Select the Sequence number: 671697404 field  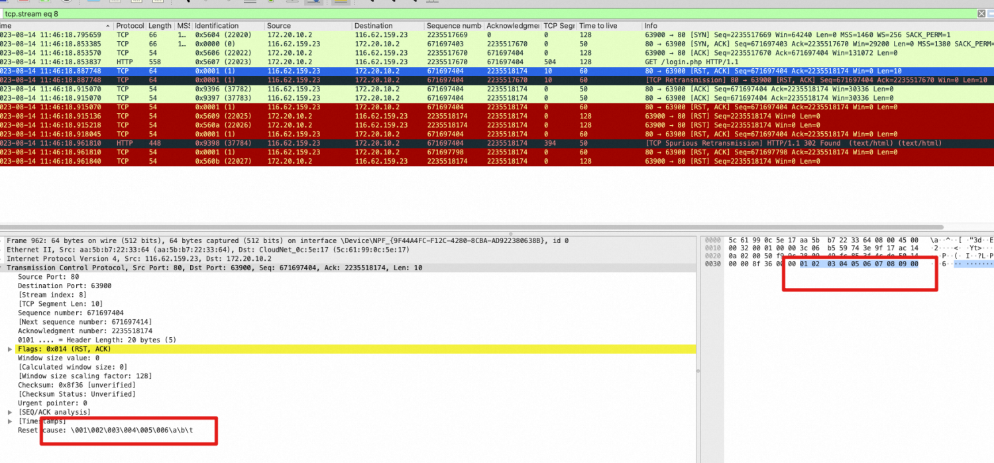coord(70,313)
